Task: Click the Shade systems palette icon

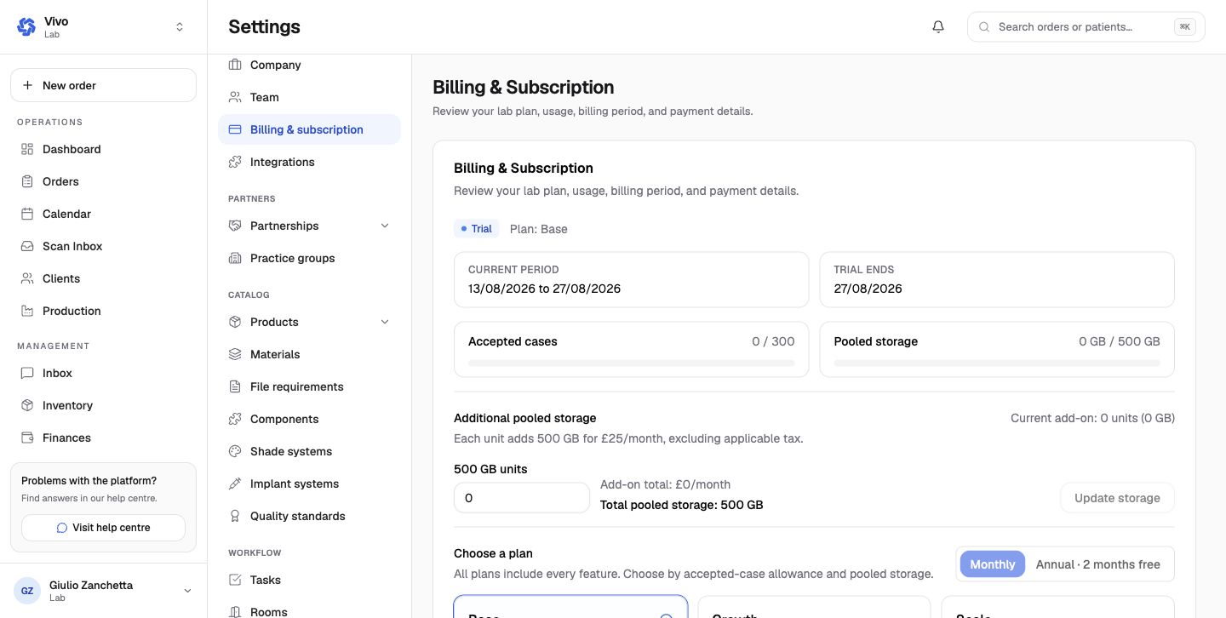Action: click(x=235, y=451)
